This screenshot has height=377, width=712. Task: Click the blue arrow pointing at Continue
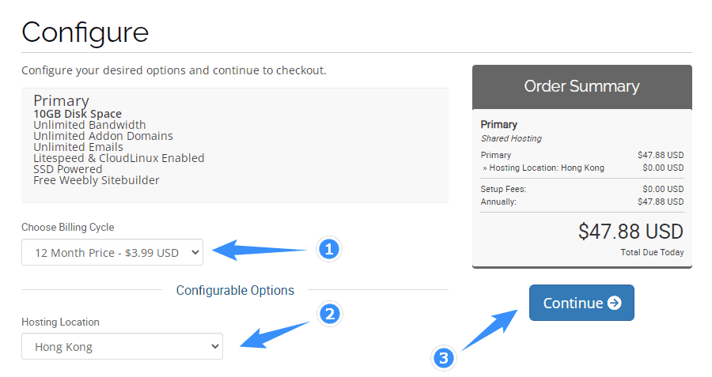490,330
